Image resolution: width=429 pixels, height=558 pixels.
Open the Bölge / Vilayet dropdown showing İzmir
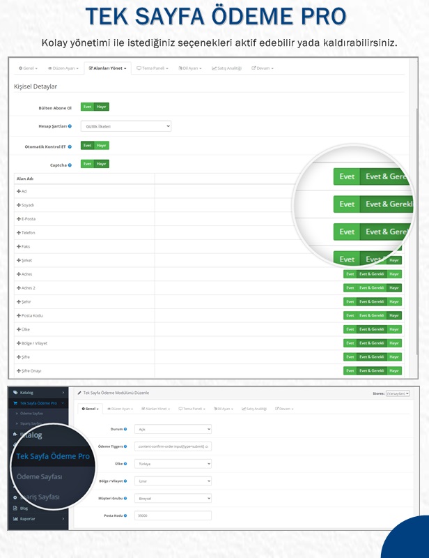173,481
